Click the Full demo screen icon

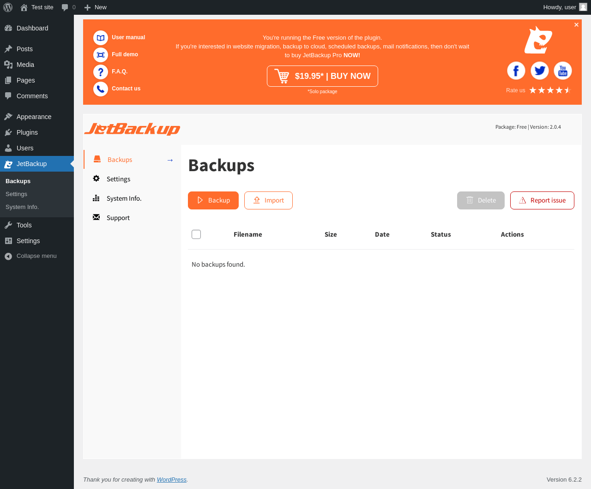point(101,55)
